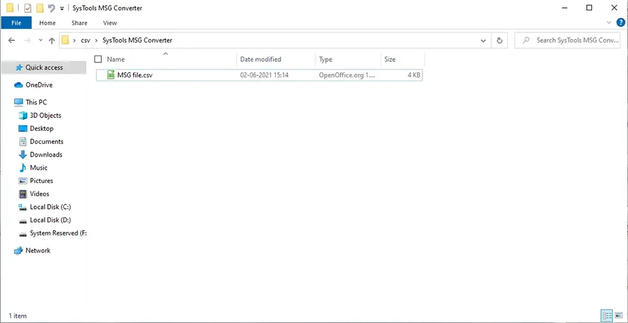Open Windows Explorer help icon

point(621,23)
